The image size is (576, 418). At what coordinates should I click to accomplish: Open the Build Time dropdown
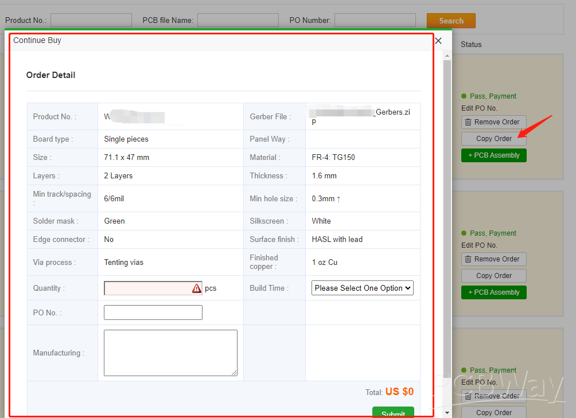363,288
